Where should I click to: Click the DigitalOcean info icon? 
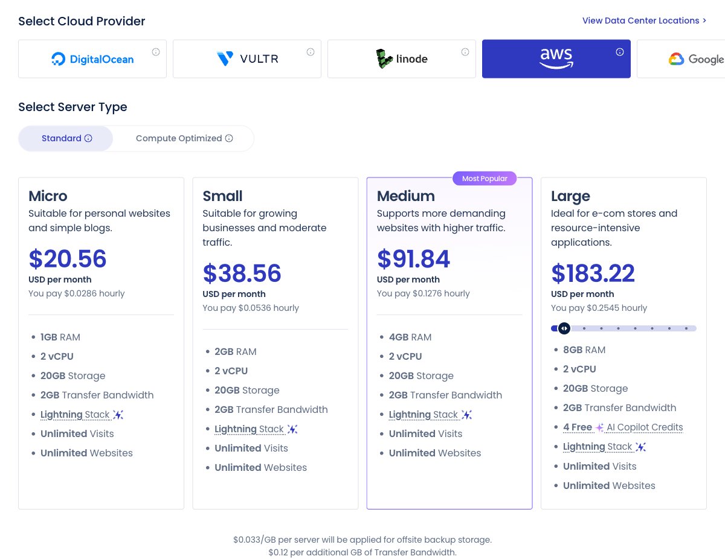(156, 52)
